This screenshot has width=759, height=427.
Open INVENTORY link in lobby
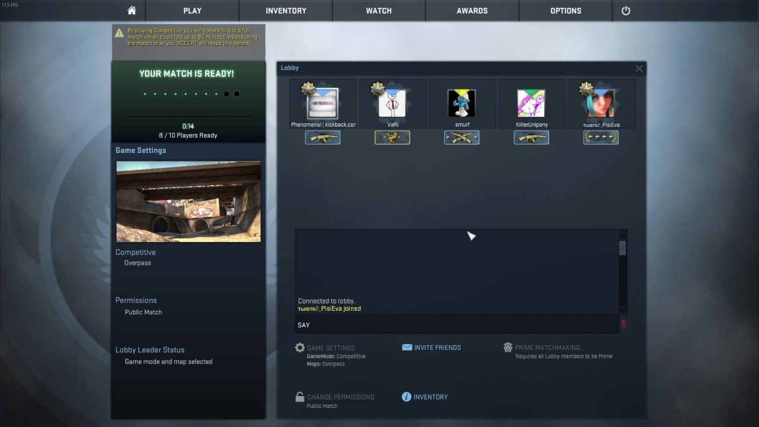(x=430, y=397)
